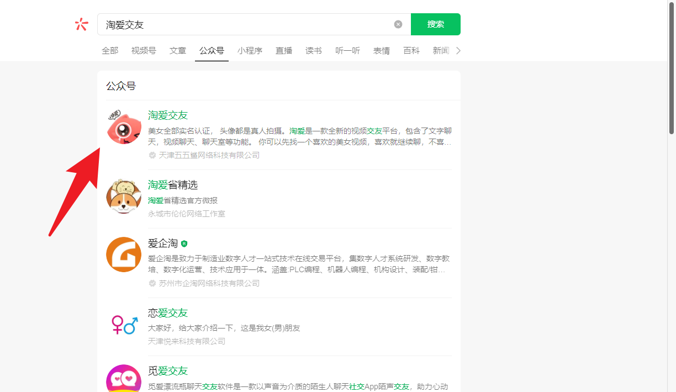Click the 淘爱交友 description about 美女全部实名认证

click(x=300, y=136)
